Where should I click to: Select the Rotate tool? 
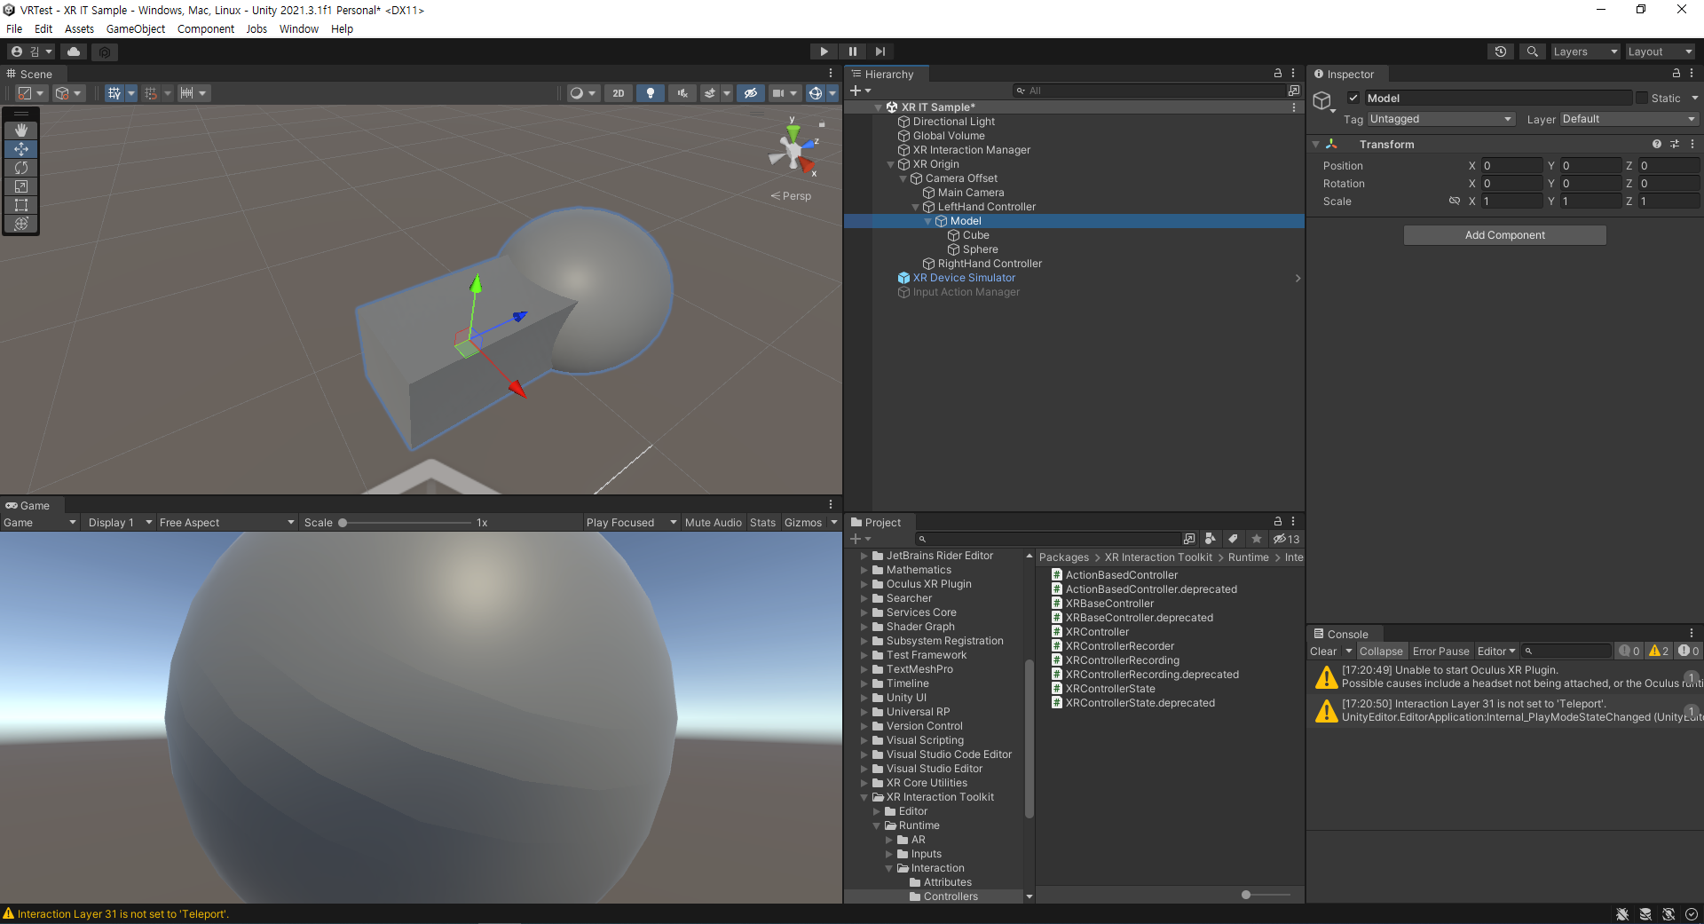pyautogui.click(x=21, y=168)
